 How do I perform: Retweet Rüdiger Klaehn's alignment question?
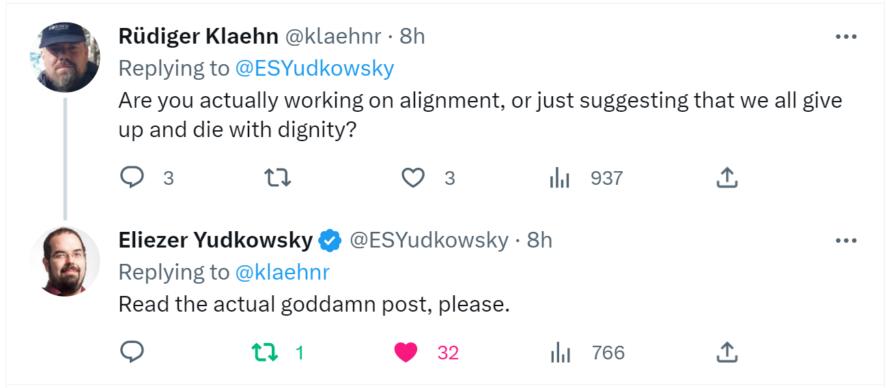[x=277, y=178]
